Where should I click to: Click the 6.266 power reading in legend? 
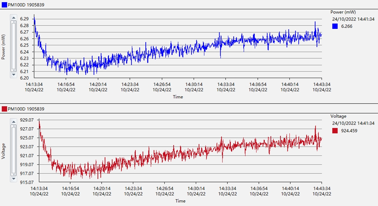click(346, 26)
